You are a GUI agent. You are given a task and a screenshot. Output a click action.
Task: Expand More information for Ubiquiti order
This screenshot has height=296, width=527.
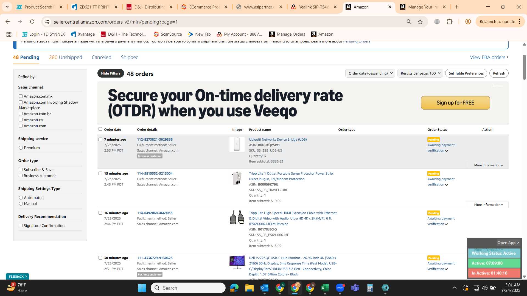click(x=488, y=165)
